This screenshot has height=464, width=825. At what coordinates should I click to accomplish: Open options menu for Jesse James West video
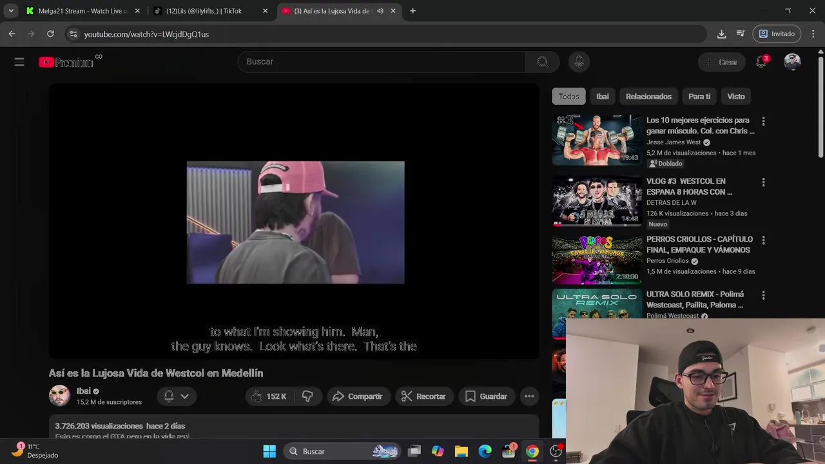tap(763, 121)
